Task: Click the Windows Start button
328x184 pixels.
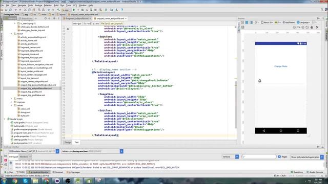Action: (4, 181)
